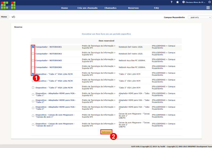Click the IFSULDEMINAS logo
Image resolution: width=212 pixels, height=148 pixels.
pyautogui.click(x=8, y=5)
